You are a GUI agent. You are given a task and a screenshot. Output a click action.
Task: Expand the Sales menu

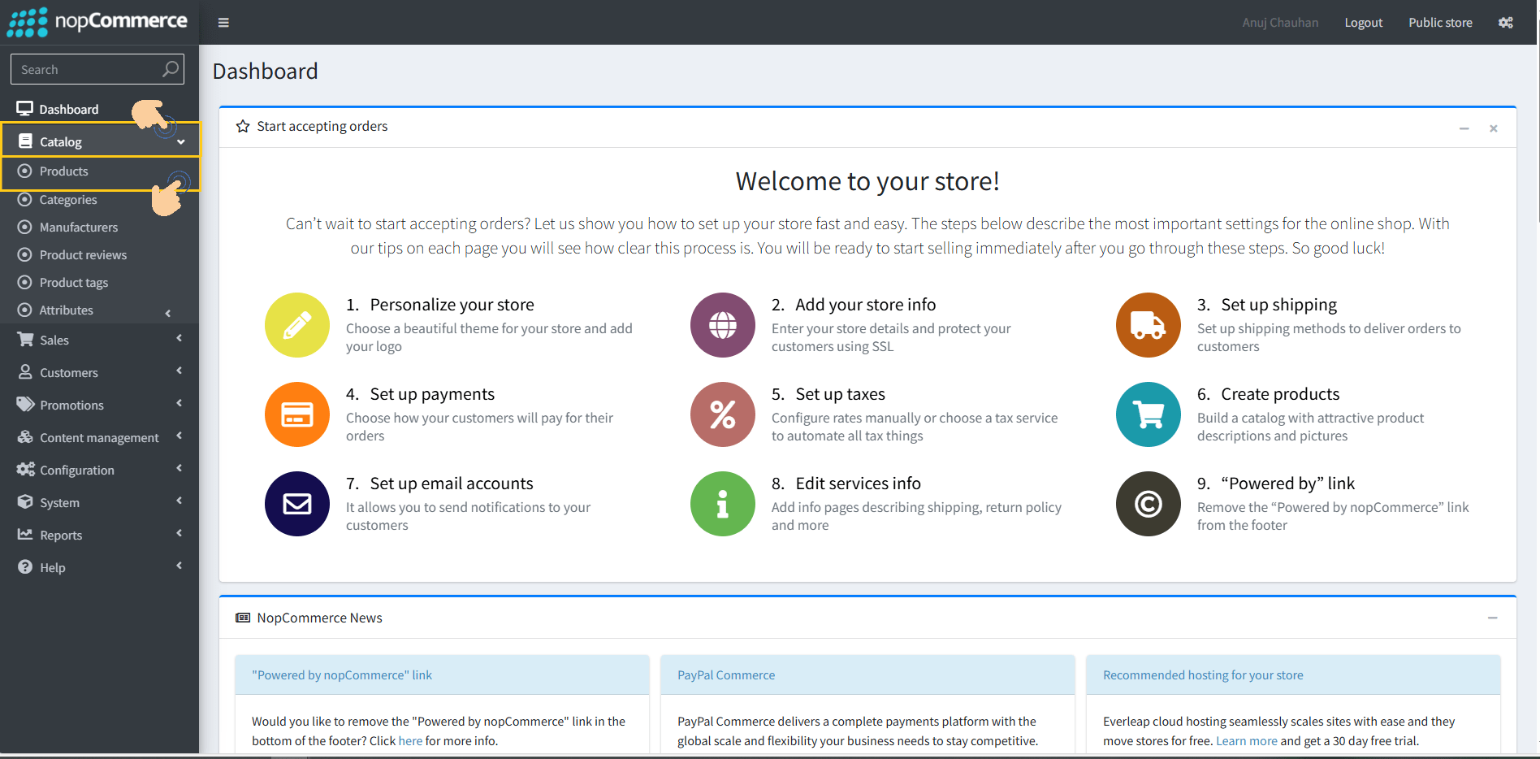tap(54, 340)
